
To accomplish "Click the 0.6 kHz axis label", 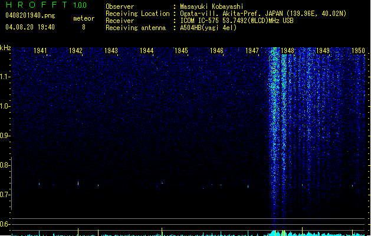I will 5,224.
